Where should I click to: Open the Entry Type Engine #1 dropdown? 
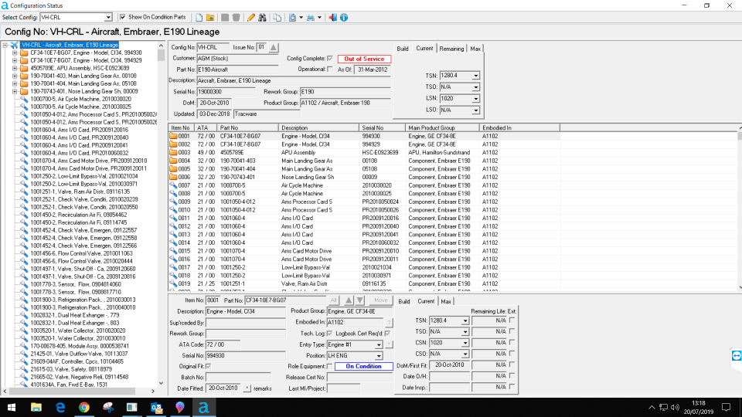(379, 344)
